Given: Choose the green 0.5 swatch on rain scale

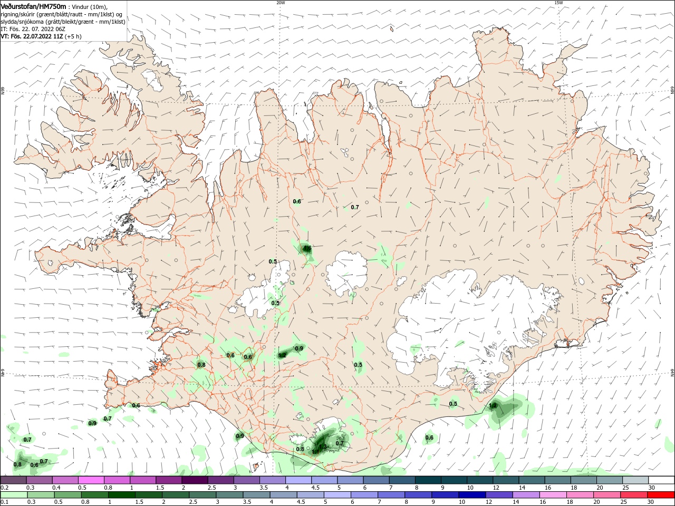Looking at the screenshot, I should pos(67,495).
